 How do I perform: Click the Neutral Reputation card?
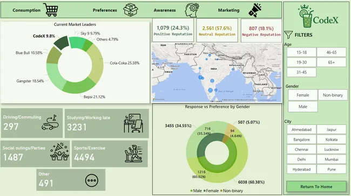pos(217,30)
